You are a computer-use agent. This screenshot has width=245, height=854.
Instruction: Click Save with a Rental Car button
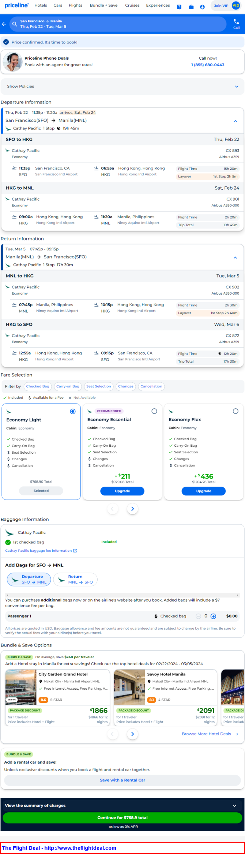pyautogui.click(x=122, y=780)
